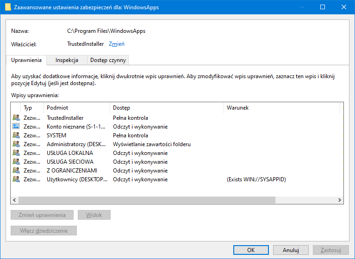Select the USŁUGA SIECIOWA entry
Screen dimensions: 355x259
click(x=177, y=162)
